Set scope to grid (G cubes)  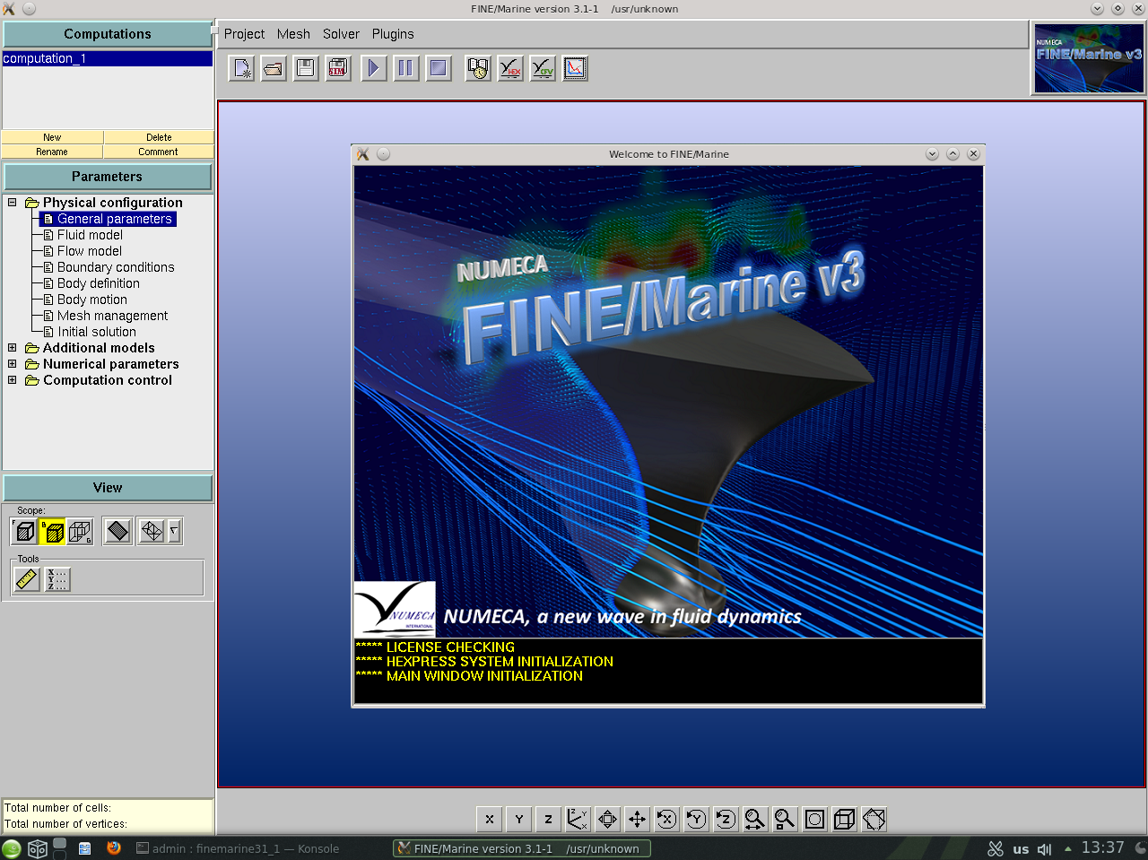pos(80,531)
